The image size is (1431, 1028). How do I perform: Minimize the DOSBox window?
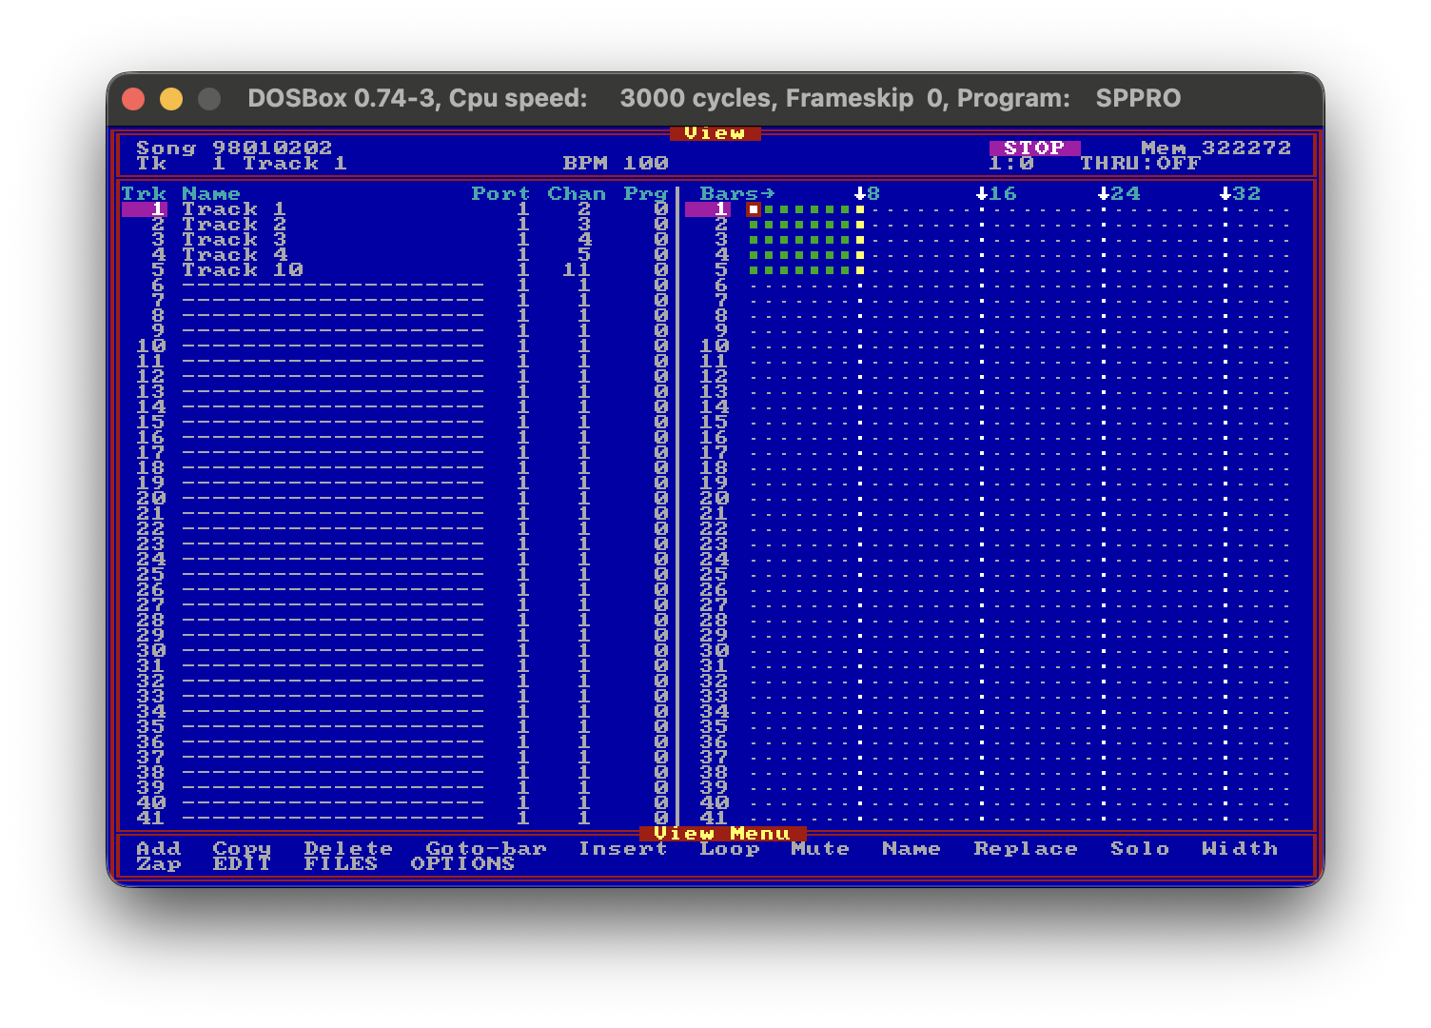[171, 99]
